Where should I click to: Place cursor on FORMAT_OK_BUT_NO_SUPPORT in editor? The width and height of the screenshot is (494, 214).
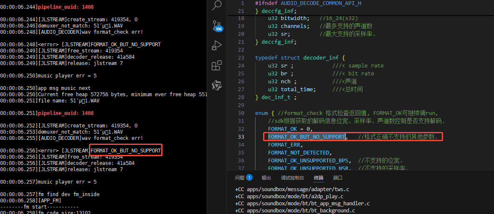(x=307, y=137)
